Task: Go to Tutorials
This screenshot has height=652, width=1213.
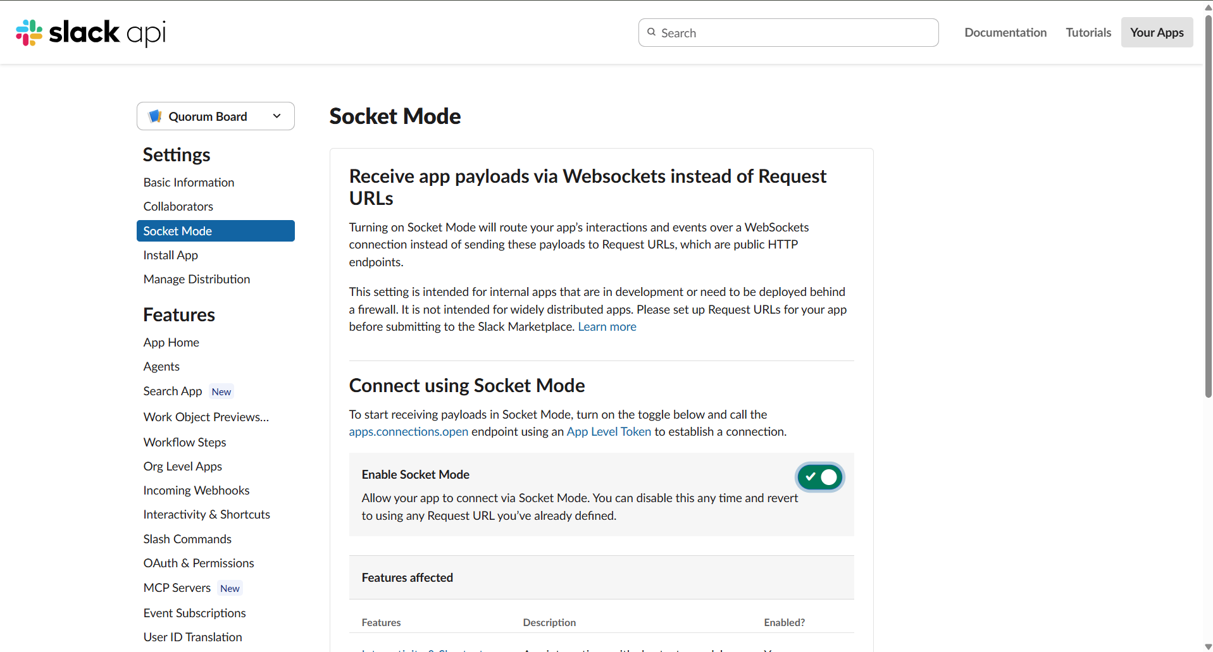Action: (x=1088, y=32)
